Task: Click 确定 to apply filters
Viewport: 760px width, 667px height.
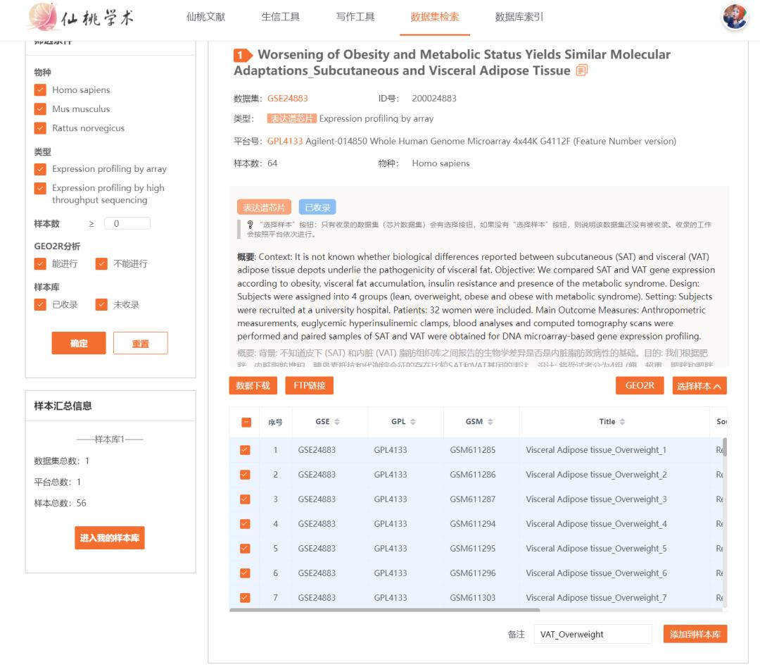Action: (x=79, y=343)
